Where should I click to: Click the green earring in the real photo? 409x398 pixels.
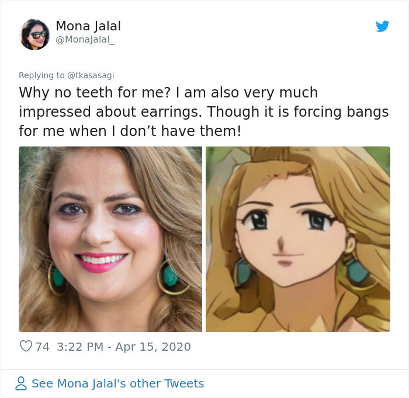(x=171, y=277)
